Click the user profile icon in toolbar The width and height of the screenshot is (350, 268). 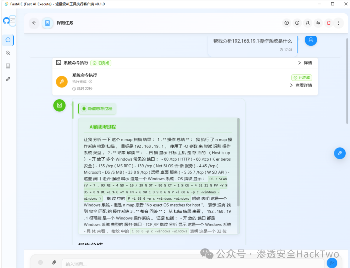click(307, 23)
